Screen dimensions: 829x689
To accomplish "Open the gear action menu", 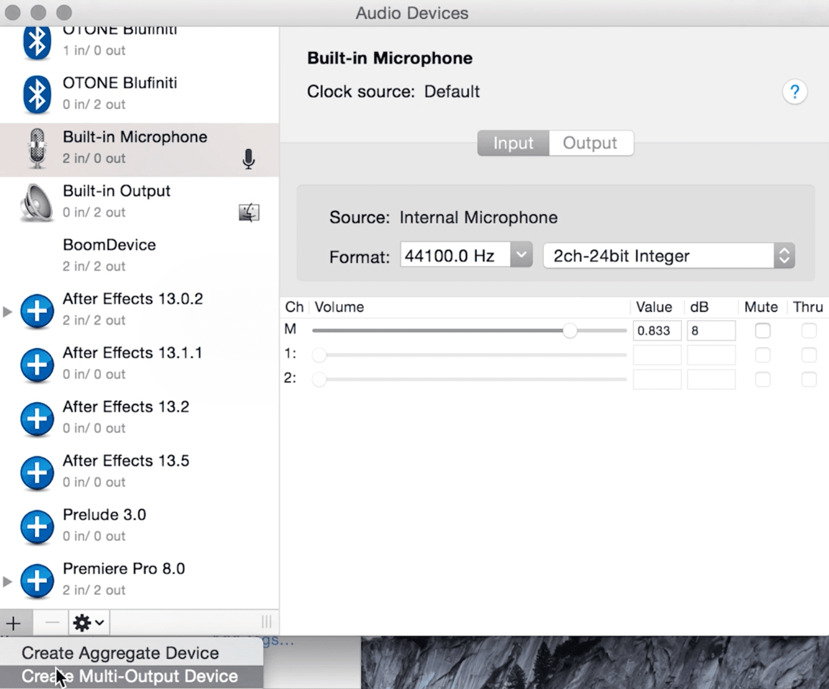I will pyautogui.click(x=89, y=623).
